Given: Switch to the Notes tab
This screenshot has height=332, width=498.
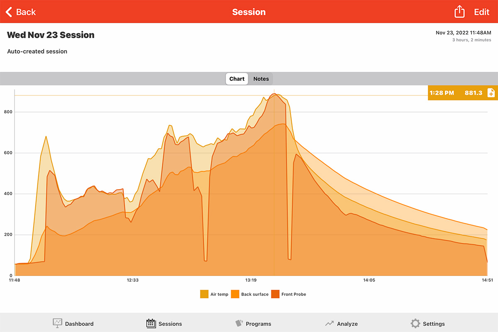Looking at the screenshot, I should pos(261,79).
